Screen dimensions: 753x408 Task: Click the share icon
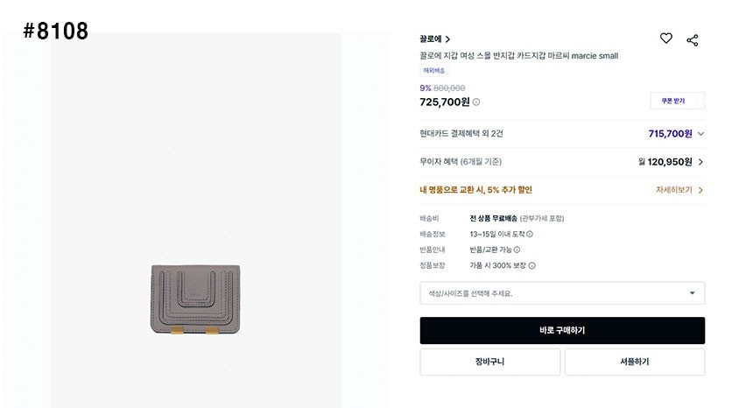pos(692,39)
